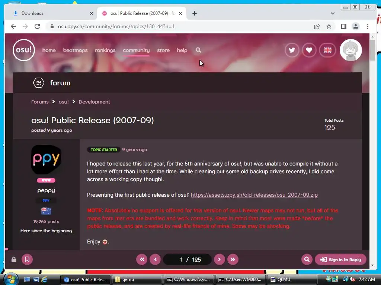
Task: Click the post counter 1 / 125 field
Action: [x=187, y=259]
